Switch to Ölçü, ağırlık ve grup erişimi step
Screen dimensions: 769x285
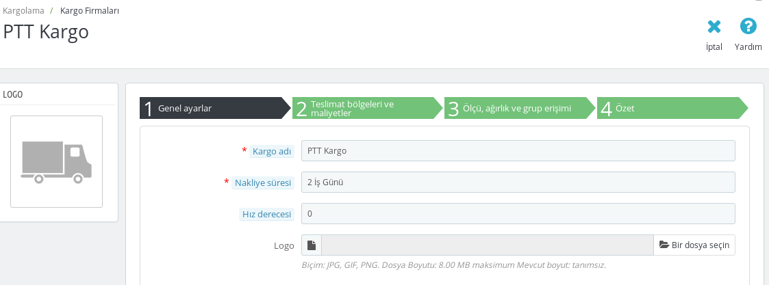point(518,109)
